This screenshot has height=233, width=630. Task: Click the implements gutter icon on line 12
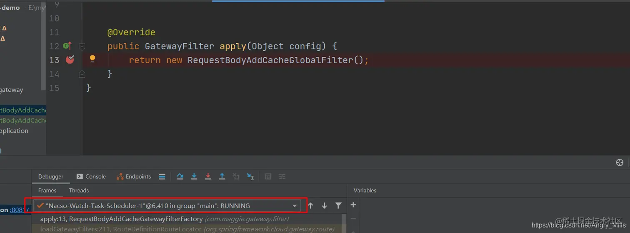pos(67,46)
